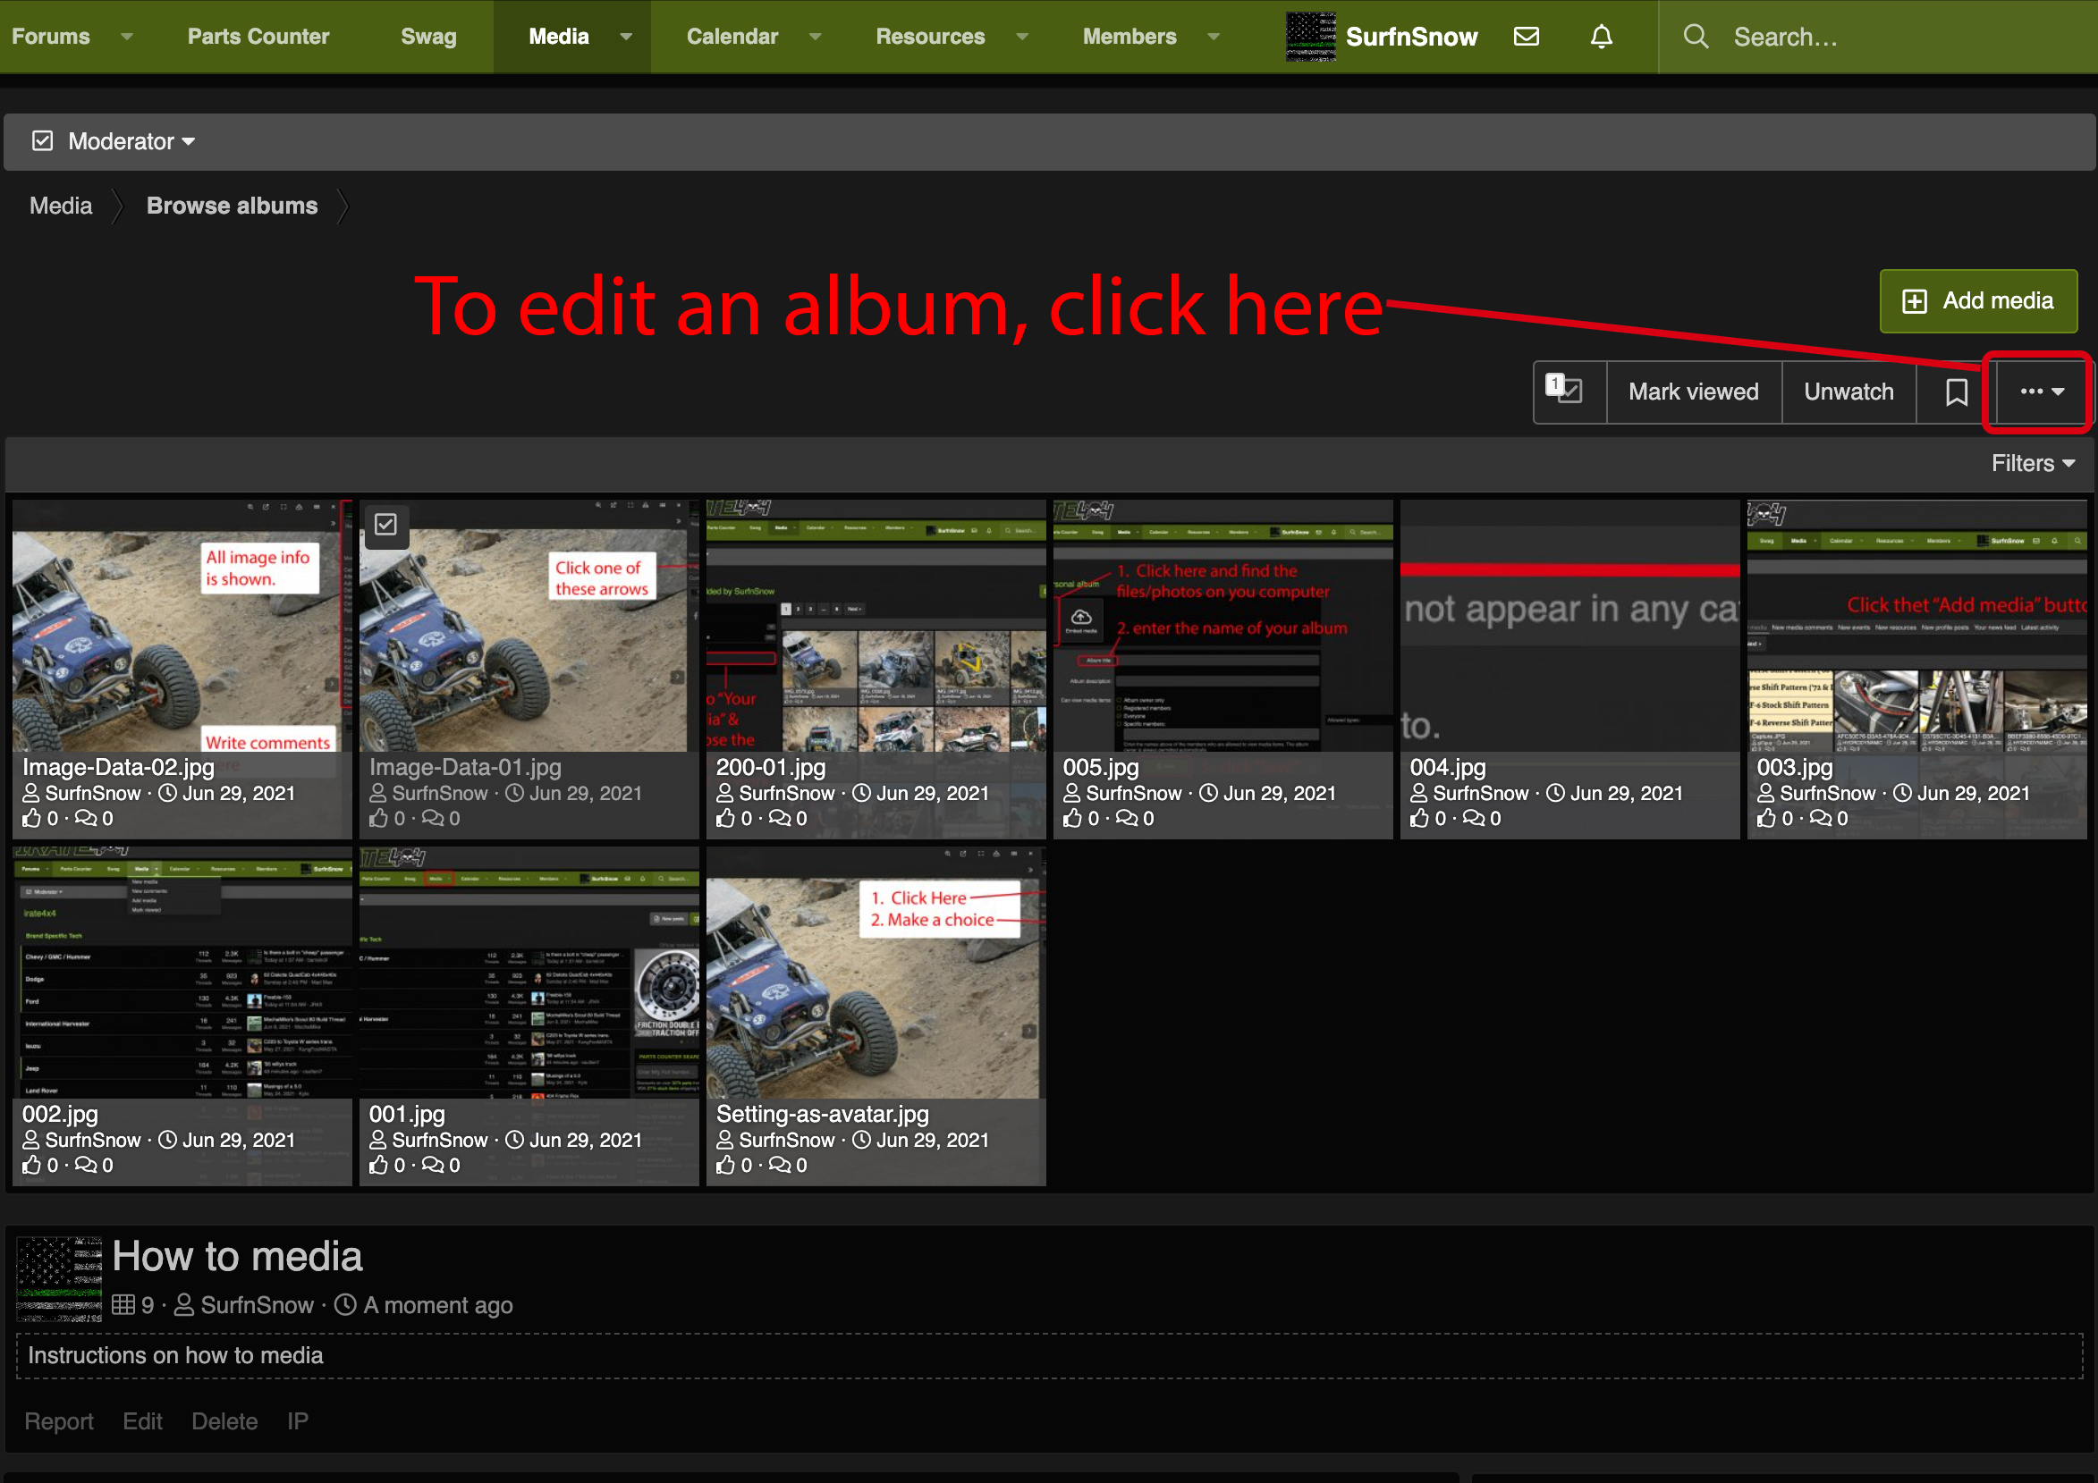
Task: Expand the Members dropdown arrow
Action: click(x=1214, y=37)
